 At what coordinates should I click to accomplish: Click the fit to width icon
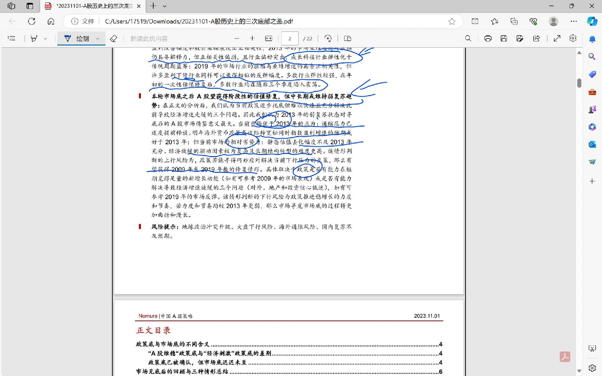(269, 39)
